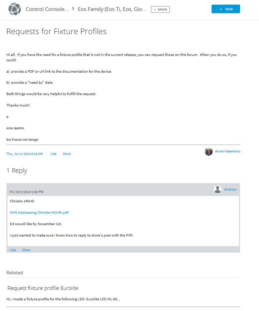This screenshot has width=259, height=311.
Task: Open Anne Valentino's avatar picture
Action: (x=209, y=151)
